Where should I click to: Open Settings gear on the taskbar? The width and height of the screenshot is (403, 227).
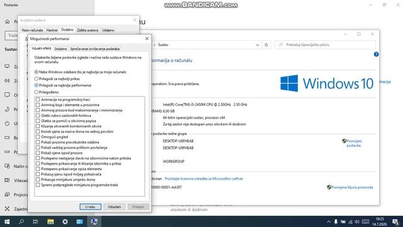[x=65, y=221]
